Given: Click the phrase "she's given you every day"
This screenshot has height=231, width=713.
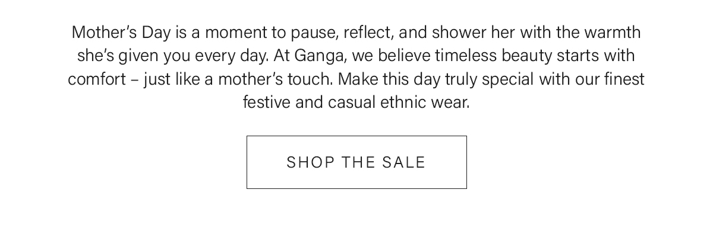Looking at the screenshot, I should pos(173,56).
